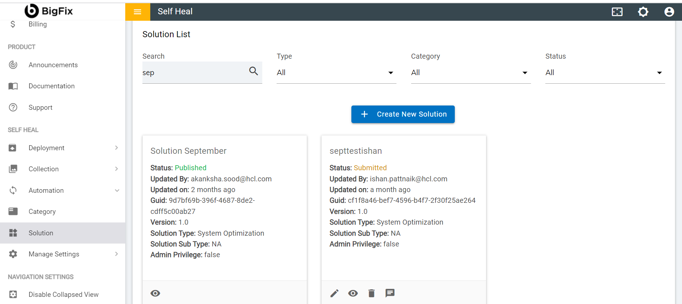Open the Status filter dropdown
This screenshot has height=304, width=682.
pos(605,73)
